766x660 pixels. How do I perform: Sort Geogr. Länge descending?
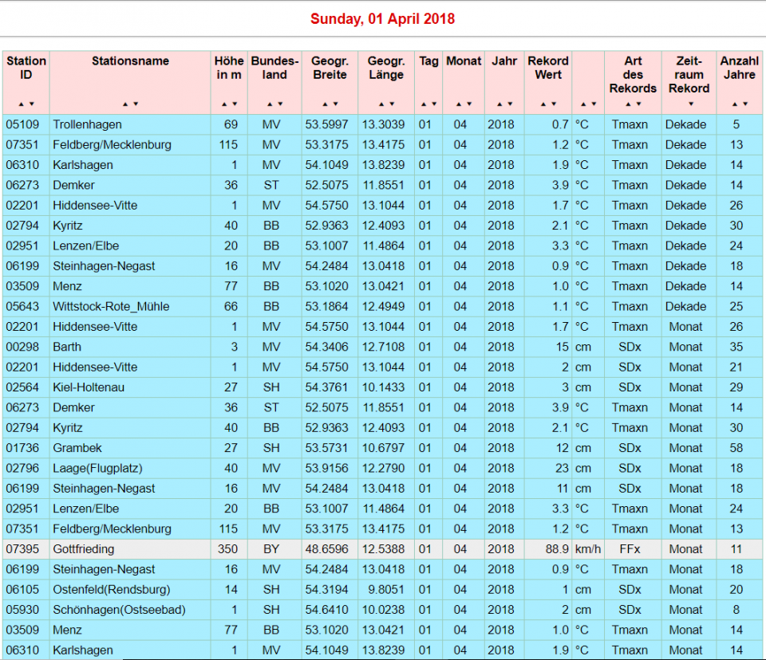point(391,104)
